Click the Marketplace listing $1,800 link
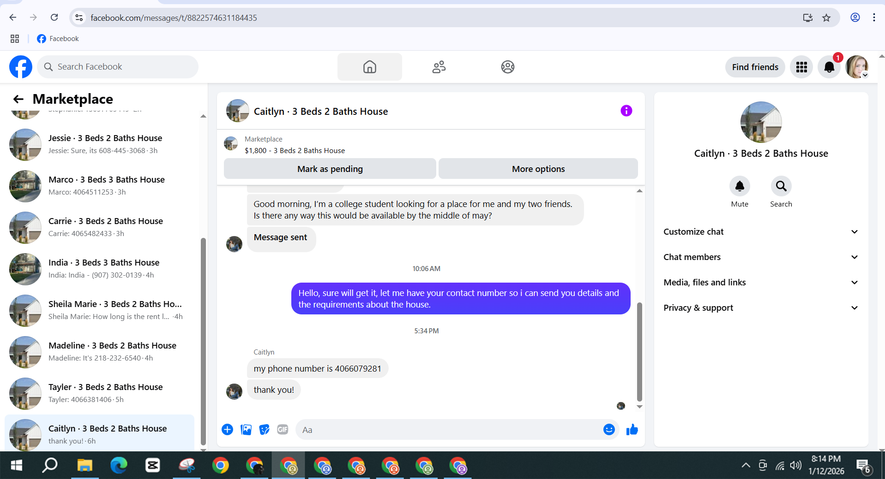The height and width of the screenshot is (479, 885). pos(295,150)
